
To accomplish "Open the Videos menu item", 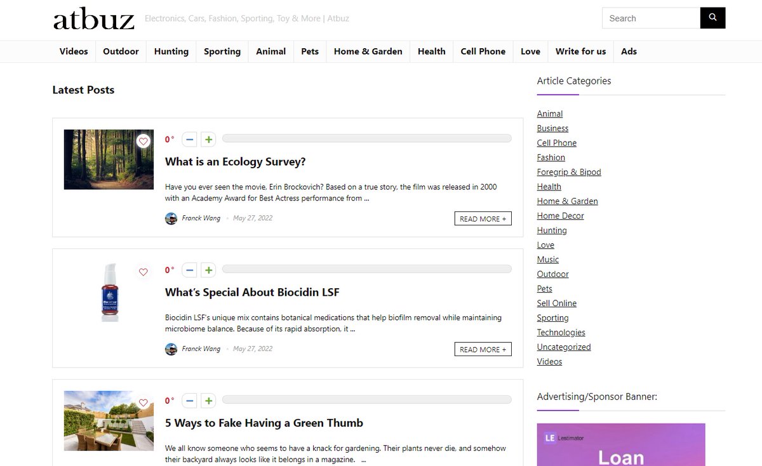I will click(x=74, y=51).
